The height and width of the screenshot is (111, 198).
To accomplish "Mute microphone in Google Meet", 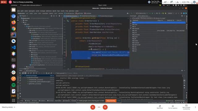I will pos(93,107).
